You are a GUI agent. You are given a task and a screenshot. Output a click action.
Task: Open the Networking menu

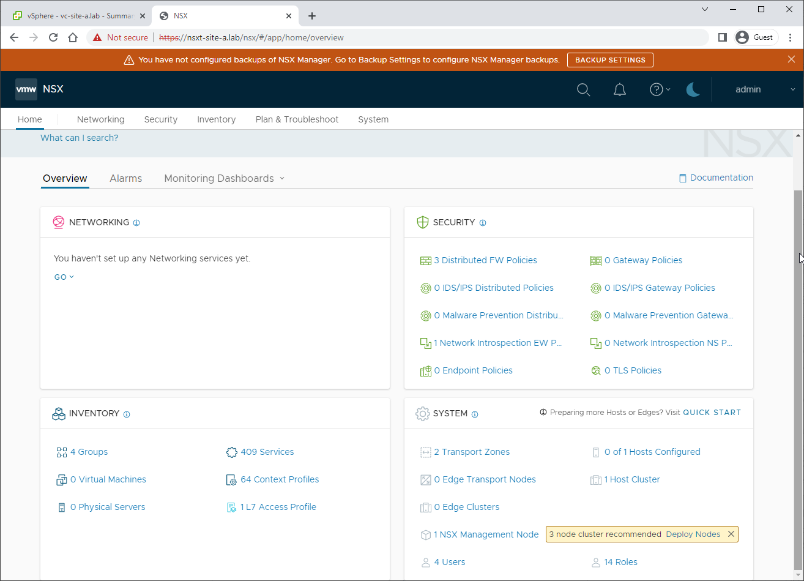100,119
